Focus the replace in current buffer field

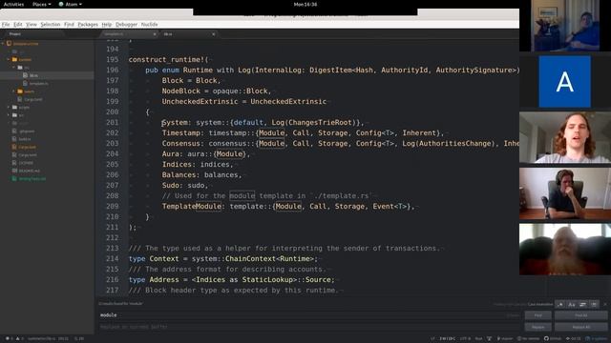[309, 327]
